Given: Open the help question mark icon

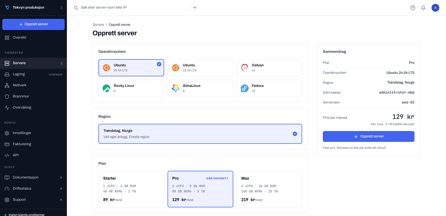Looking at the screenshot, I should click(413, 8).
